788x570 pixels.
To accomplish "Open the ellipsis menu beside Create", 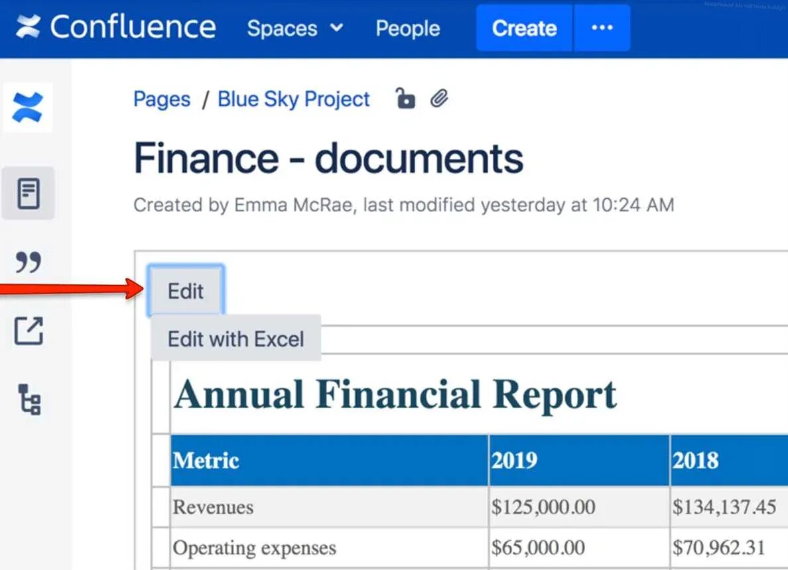I will coord(602,28).
